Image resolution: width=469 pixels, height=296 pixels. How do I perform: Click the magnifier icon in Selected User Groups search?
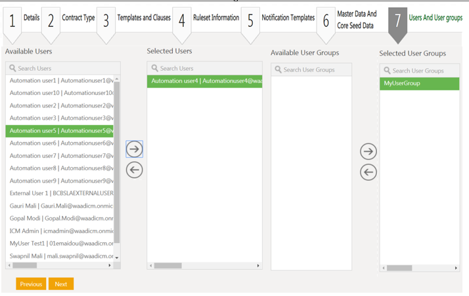[x=387, y=71]
